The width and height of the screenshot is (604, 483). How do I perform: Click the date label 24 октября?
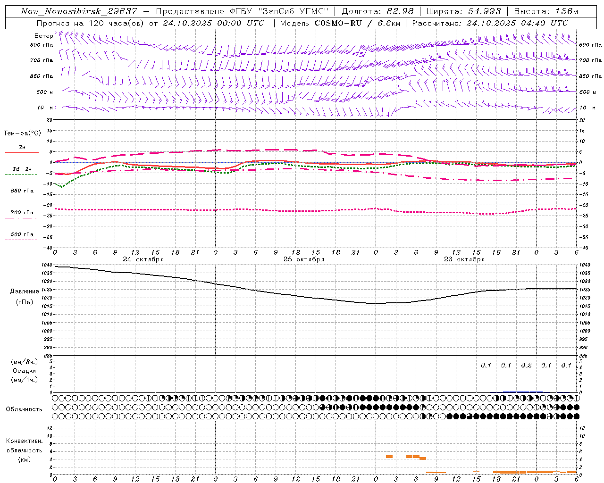coord(143,259)
